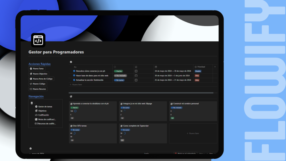Open the Hecho status of Descubra cómo conectar row
The width and height of the screenshot is (286, 161).
118,71
